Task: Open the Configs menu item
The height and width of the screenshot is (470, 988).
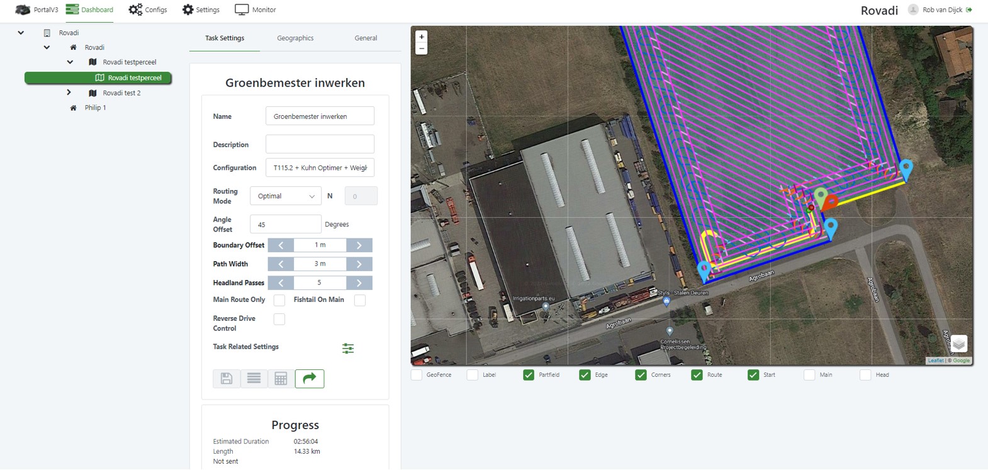Action: coord(148,9)
